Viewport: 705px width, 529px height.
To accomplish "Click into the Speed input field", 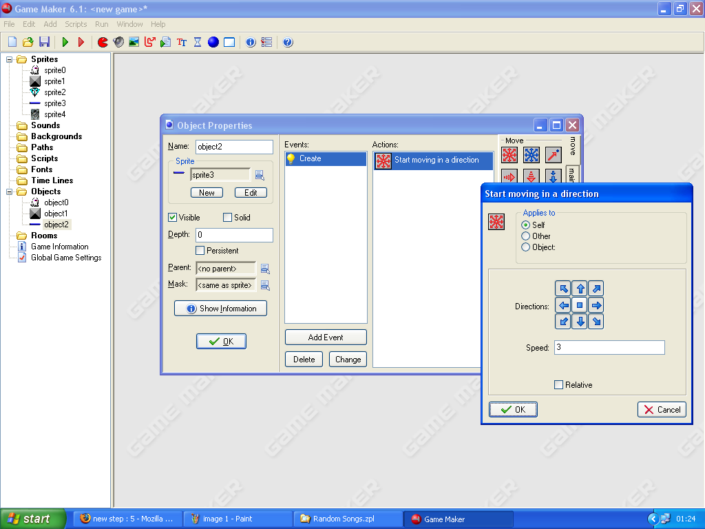I will coord(609,348).
